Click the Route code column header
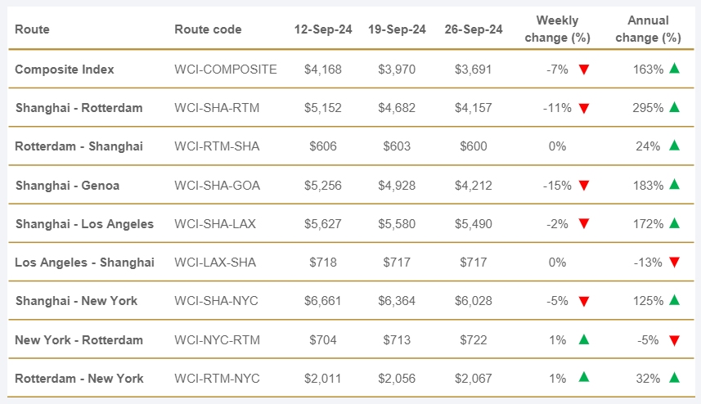 click(208, 29)
